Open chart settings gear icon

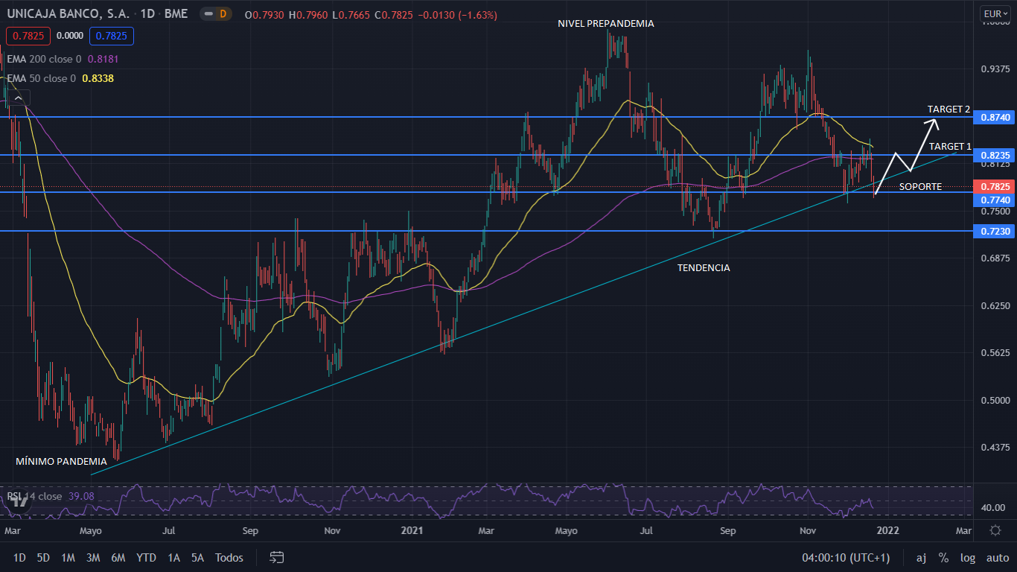[x=995, y=530]
